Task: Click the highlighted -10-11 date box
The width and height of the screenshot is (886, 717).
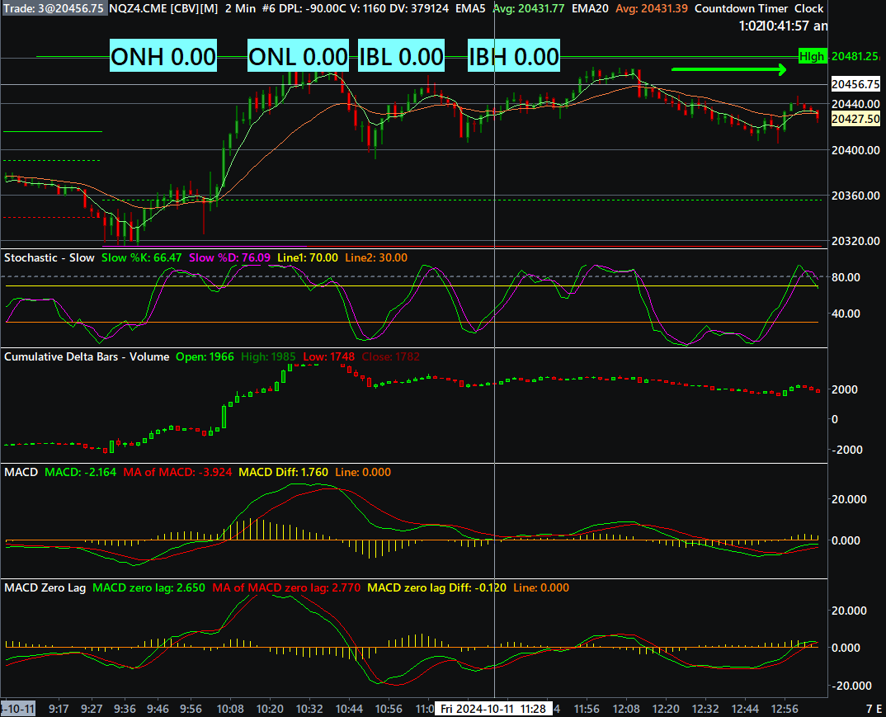Action: point(19,709)
